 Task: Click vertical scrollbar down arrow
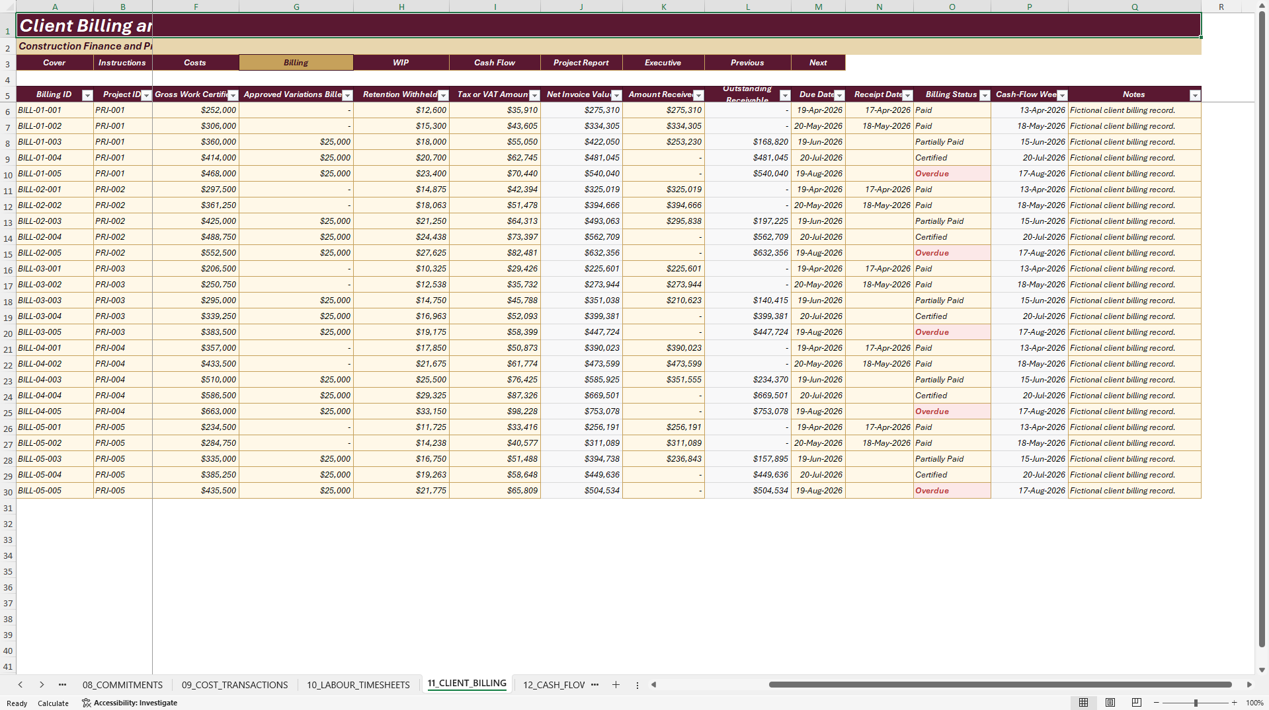[x=1262, y=670]
